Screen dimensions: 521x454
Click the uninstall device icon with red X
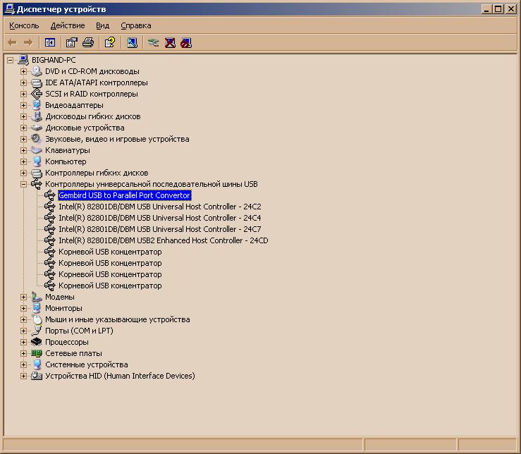coord(170,42)
